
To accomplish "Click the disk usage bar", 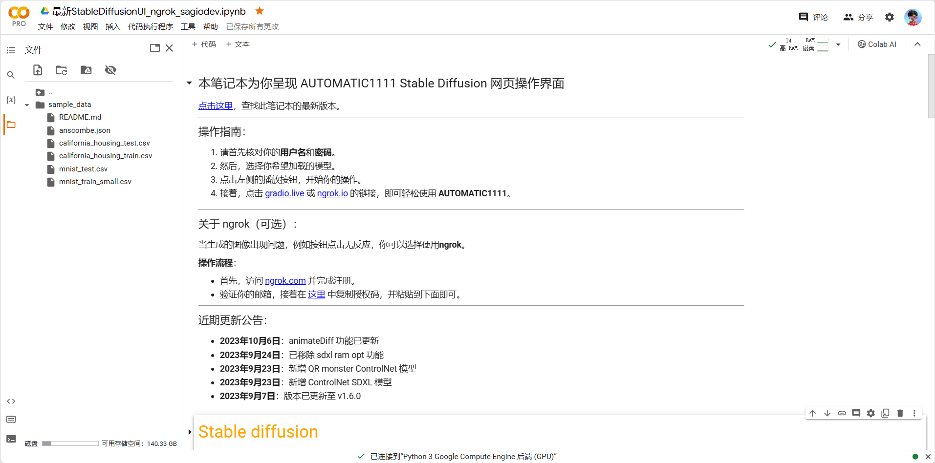I will (x=69, y=443).
